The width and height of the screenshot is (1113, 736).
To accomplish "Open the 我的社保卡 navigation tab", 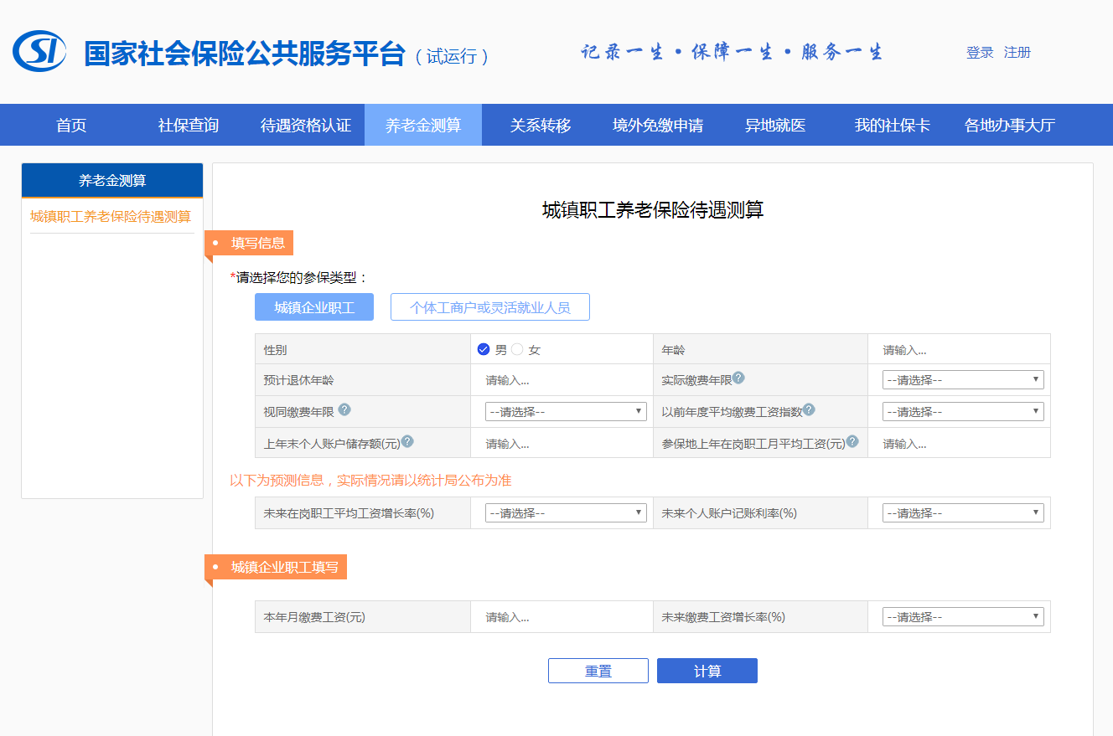I will (x=893, y=126).
